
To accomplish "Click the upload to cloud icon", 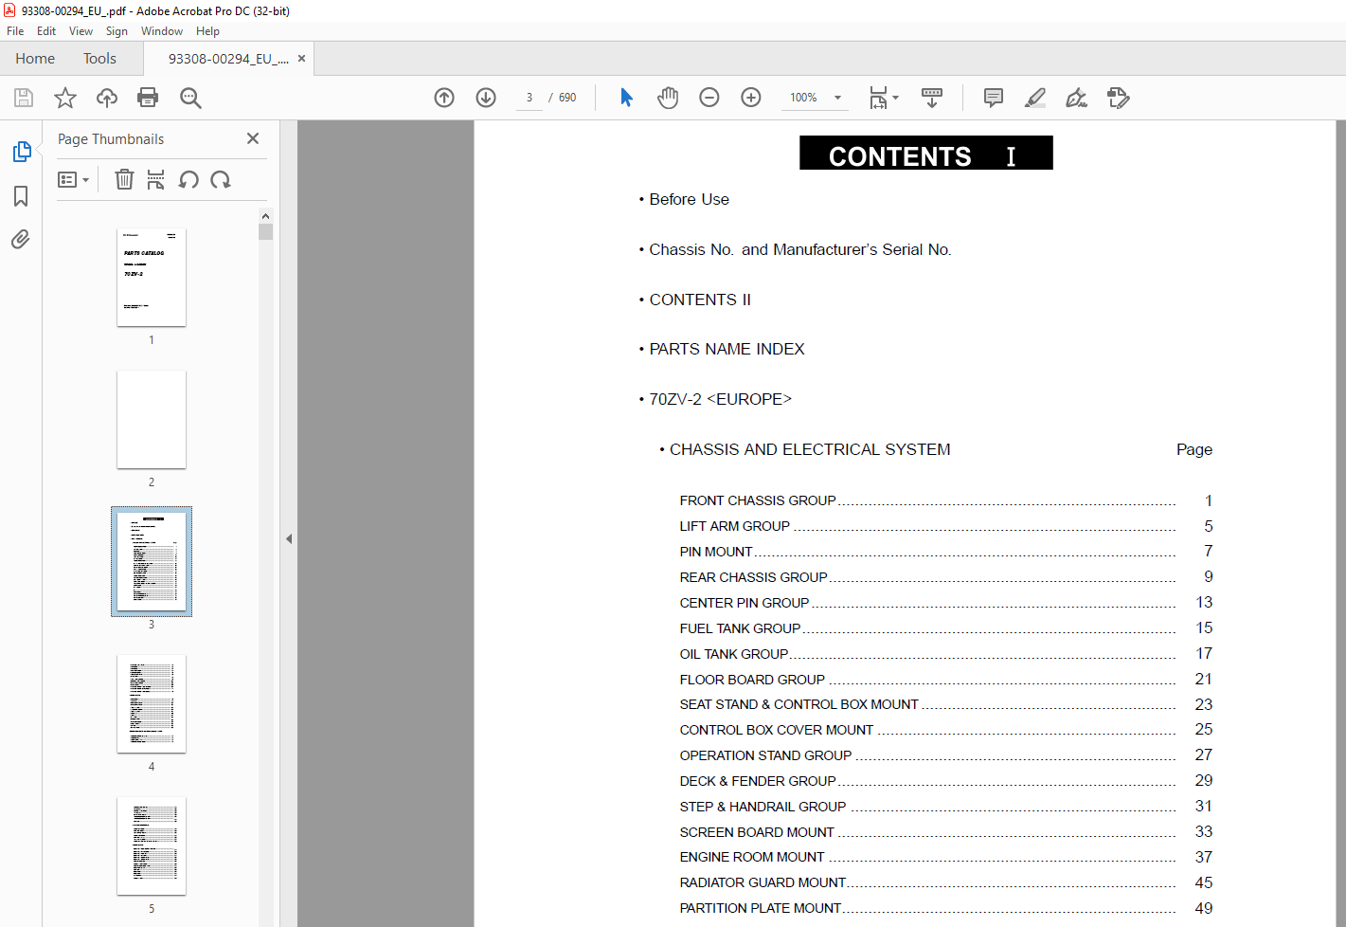I will [x=107, y=98].
